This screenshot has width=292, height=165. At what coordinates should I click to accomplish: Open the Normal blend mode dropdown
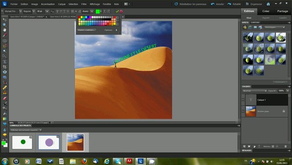point(254,91)
